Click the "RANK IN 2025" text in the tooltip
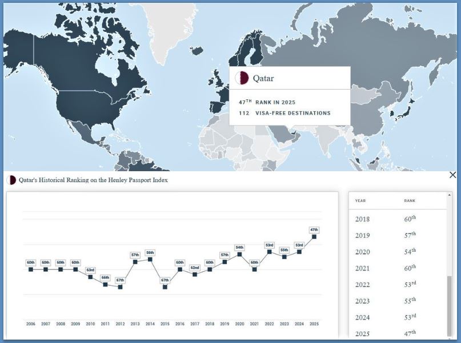This screenshot has width=461, height=343. coord(275,103)
